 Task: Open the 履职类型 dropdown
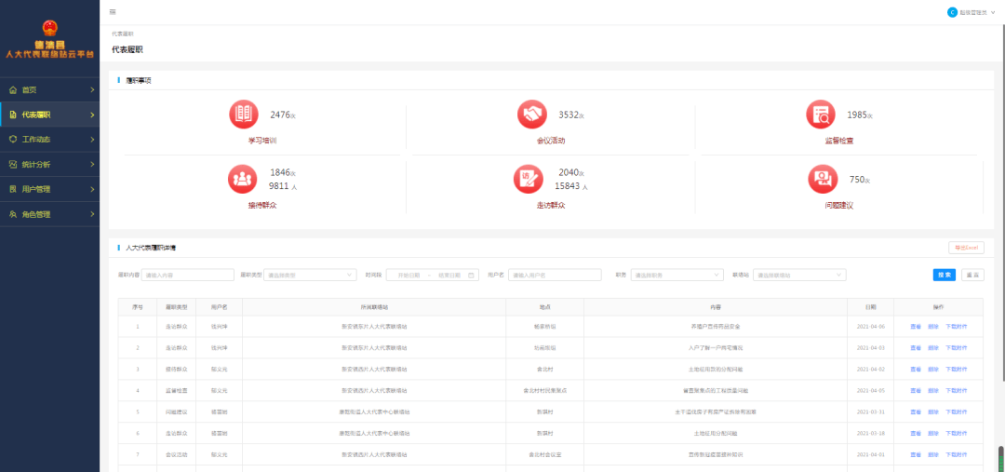coord(310,276)
